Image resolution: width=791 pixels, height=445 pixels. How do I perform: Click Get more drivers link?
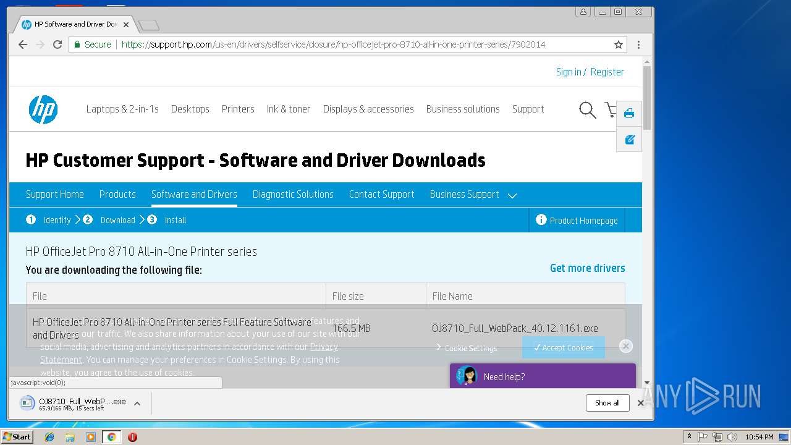click(x=588, y=268)
